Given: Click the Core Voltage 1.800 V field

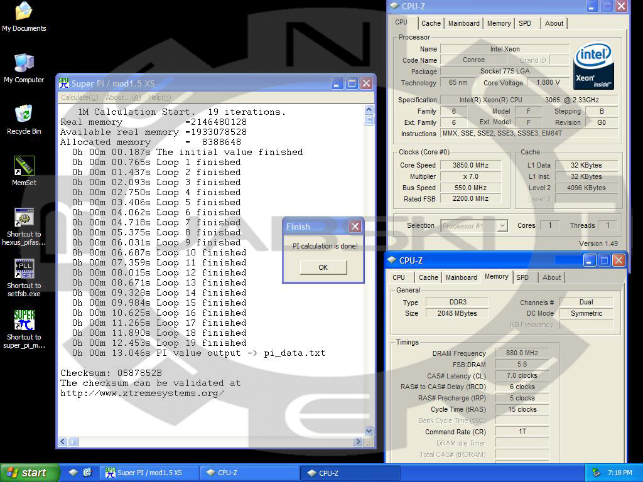Looking at the screenshot, I should click(548, 82).
